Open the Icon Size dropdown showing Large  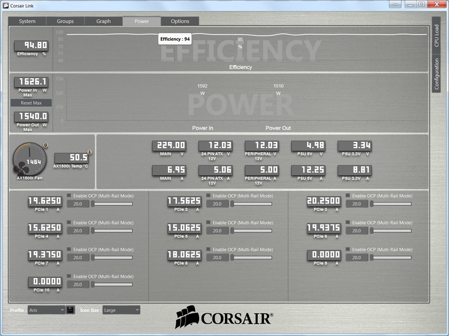121,310
